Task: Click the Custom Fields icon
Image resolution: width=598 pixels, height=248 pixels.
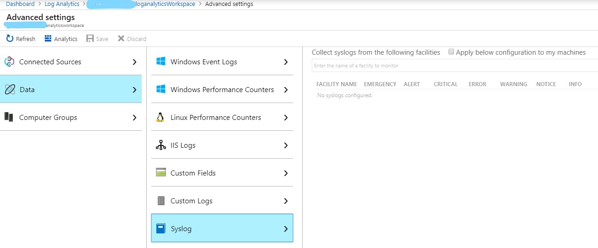Action: click(160, 173)
